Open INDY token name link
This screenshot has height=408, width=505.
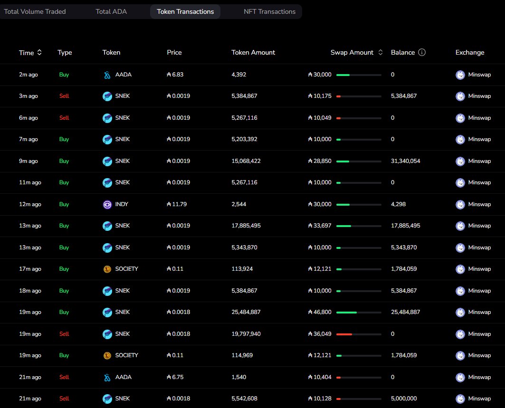coord(122,204)
